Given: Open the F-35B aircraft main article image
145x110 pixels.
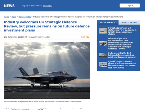Looking at the screenshot, I should tap(47, 70).
